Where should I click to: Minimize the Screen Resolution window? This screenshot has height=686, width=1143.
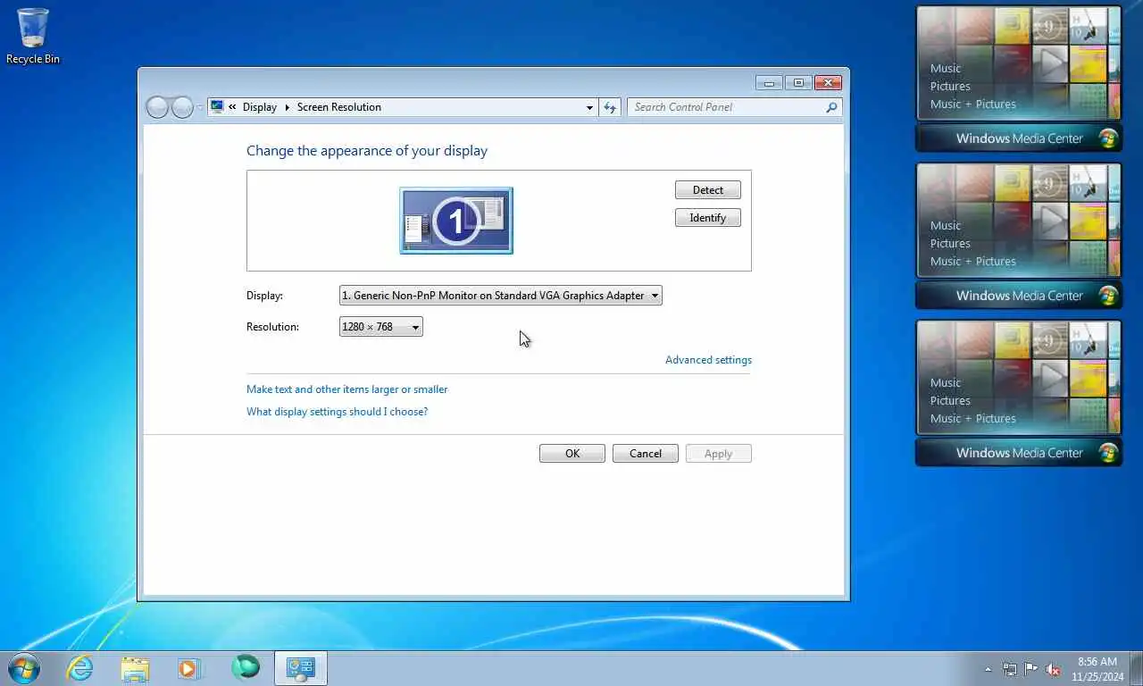(769, 83)
